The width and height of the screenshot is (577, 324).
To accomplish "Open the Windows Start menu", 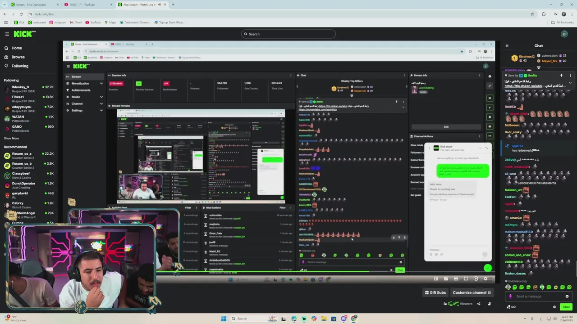I will click(224, 319).
